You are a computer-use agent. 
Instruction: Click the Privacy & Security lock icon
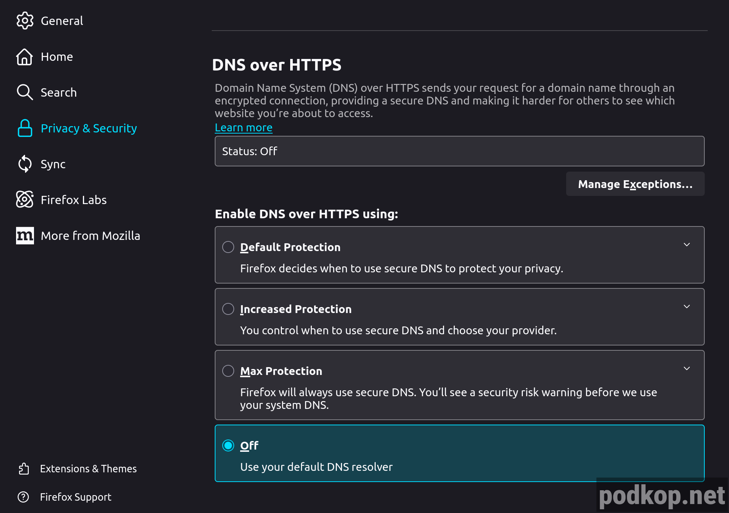pyautogui.click(x=25, y=128)
